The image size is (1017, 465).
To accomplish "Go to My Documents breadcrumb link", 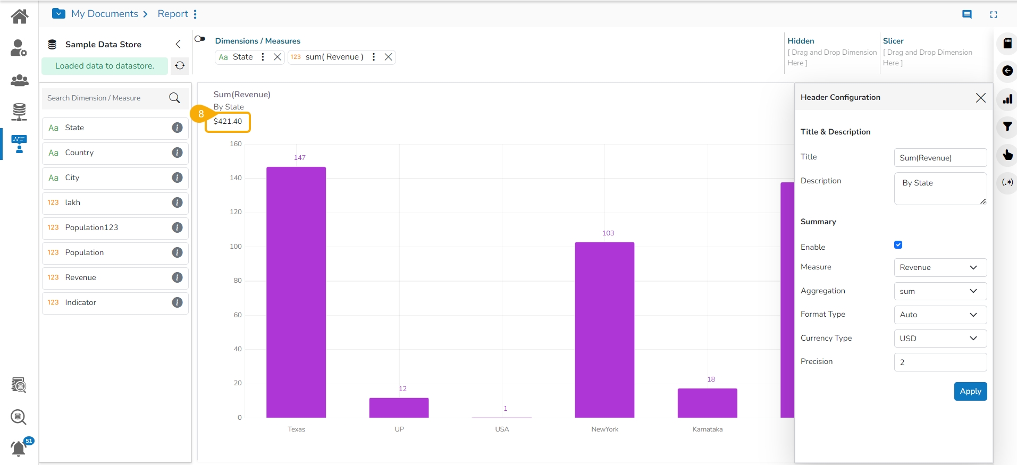I will point(105,14).
